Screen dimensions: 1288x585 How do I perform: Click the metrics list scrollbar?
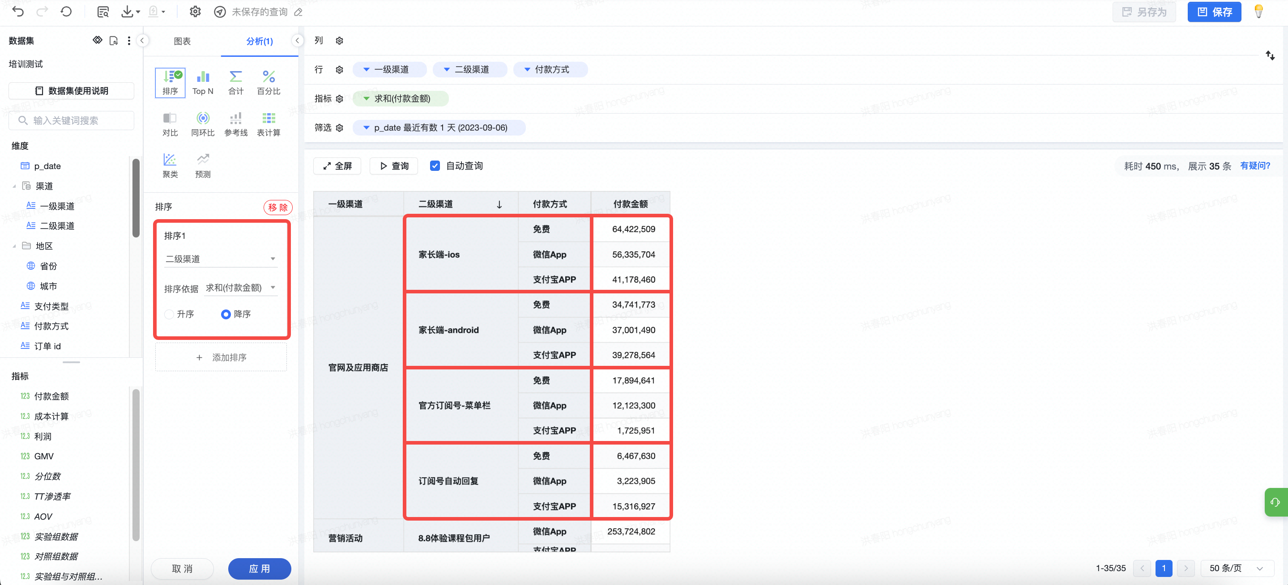(136, 465)
